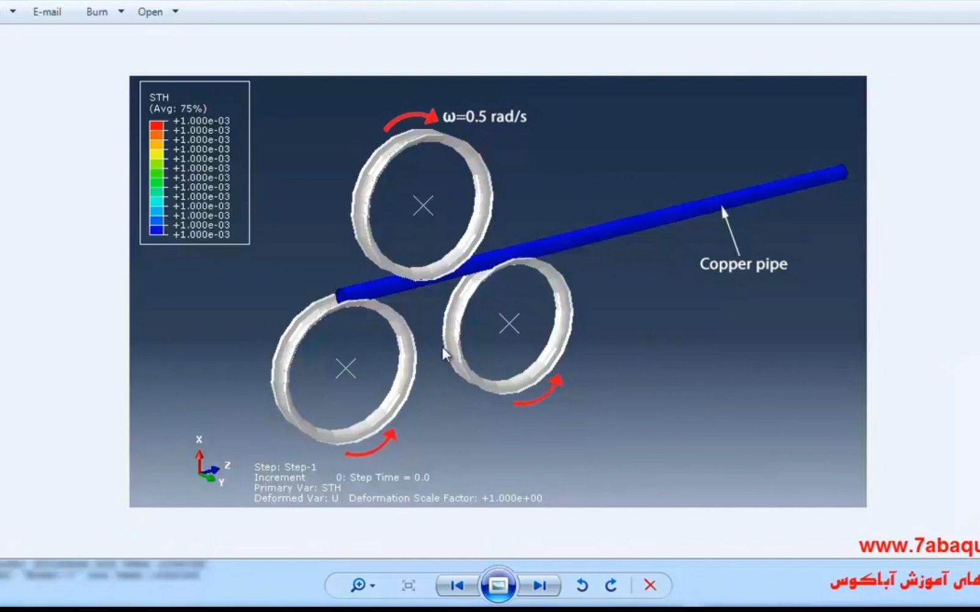Screen dimensions: 980x612
Task: Expand the Open dropdown arrow
Action: click(x=175, y=12)
